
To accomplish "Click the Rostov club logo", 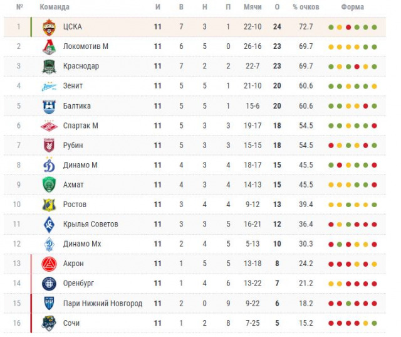I will pyautogui.click(x=49, y=205).
